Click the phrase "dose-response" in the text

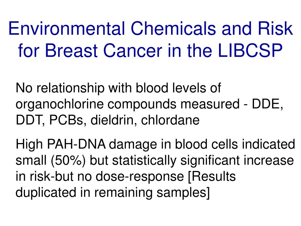(140, 177)
